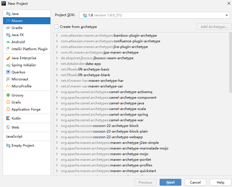Select the Kotlin logo icon

[x=8, y=118]
